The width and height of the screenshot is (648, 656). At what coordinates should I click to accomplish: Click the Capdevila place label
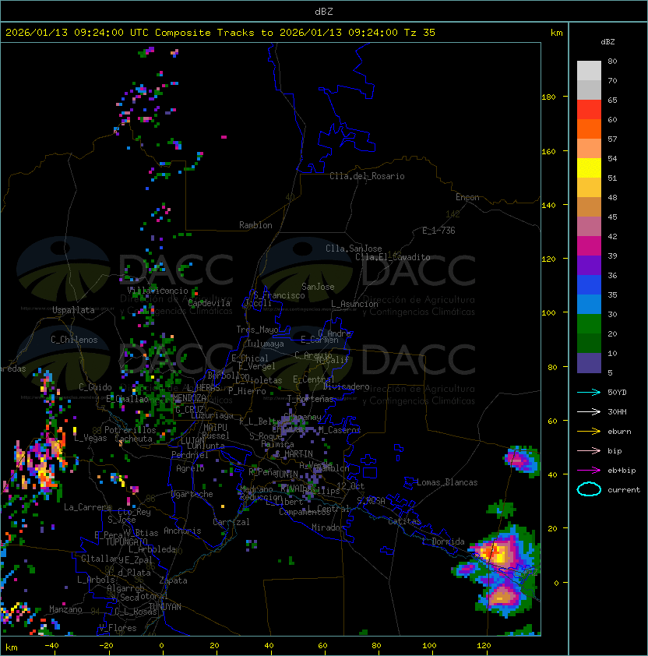209,303
